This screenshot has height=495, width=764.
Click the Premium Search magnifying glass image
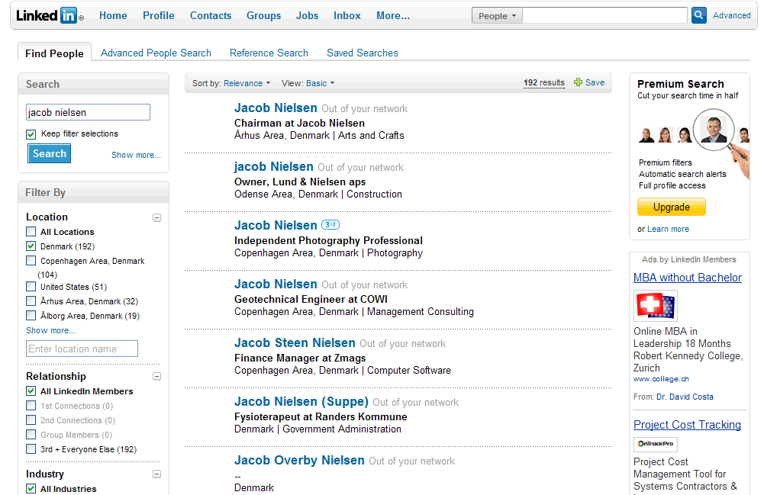(x=717, y=130)
